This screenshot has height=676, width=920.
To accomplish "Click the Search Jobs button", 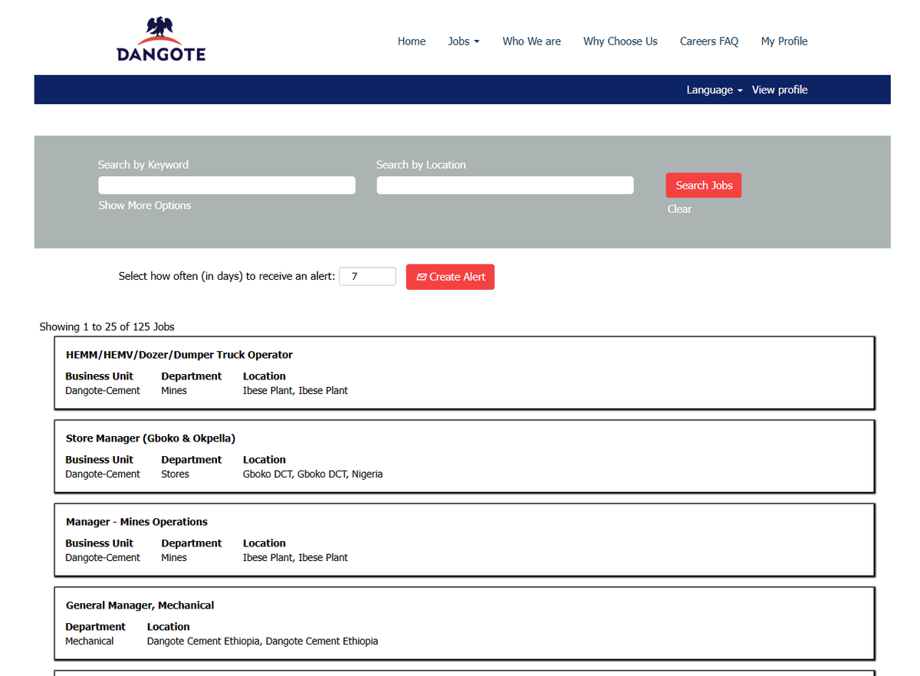I will [704, 185].
